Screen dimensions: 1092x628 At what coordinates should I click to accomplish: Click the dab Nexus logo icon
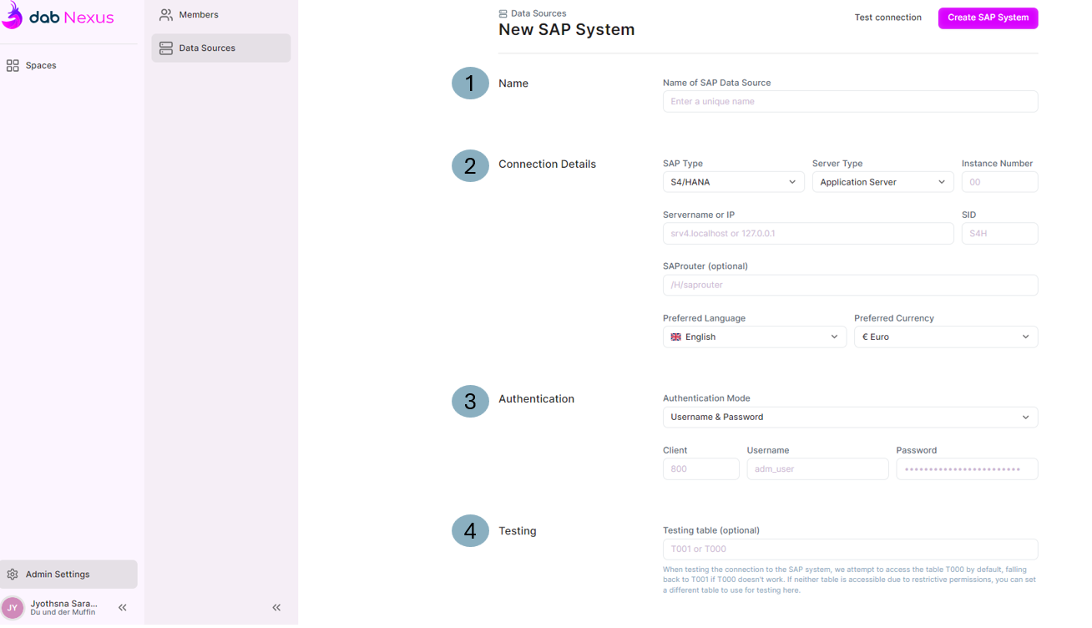[13, 16]
